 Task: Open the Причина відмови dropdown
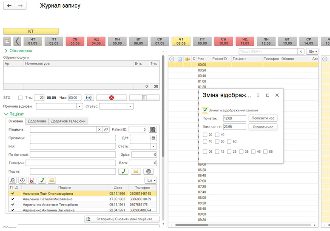click(x=80, y=106)
